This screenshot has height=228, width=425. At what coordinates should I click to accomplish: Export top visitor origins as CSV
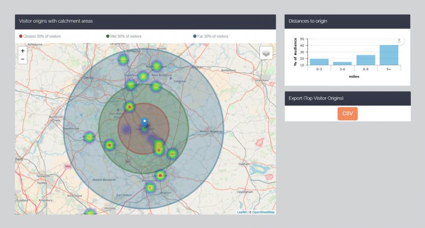coord(348,114)
